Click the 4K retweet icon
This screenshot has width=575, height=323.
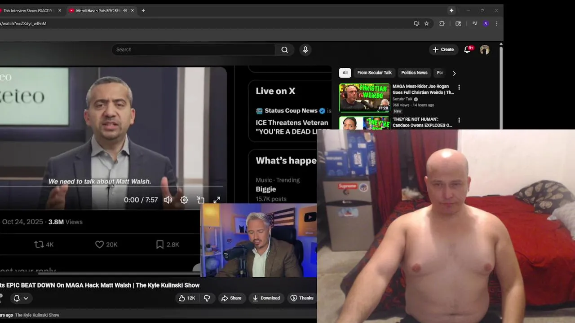(39, 244)
